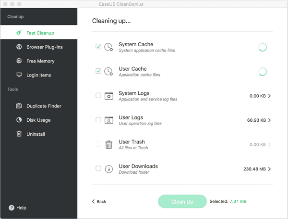Viewport: 288px width, 219px height.
Task: Click the 239.48 MB size value
Action: point(254,169)
